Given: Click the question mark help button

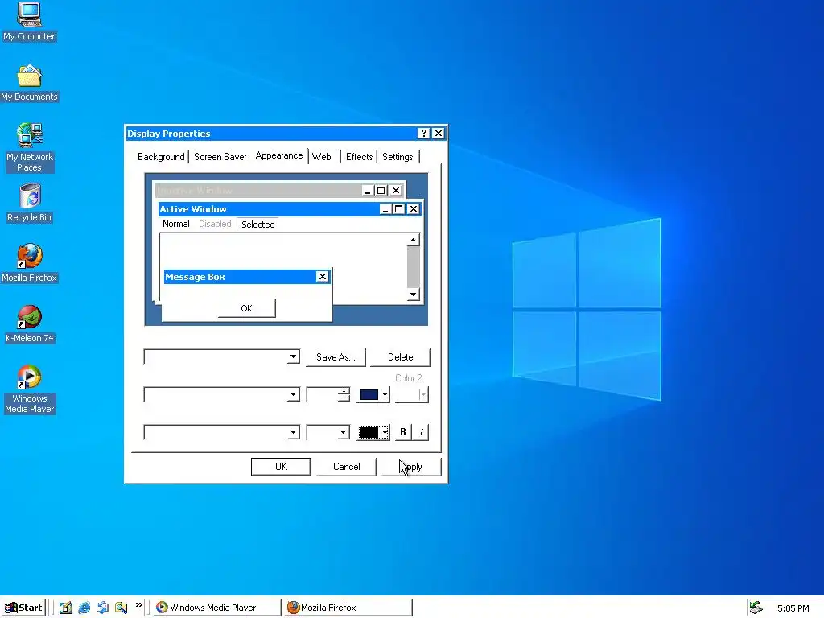Looking at the screenshot, I should point(423,134).
